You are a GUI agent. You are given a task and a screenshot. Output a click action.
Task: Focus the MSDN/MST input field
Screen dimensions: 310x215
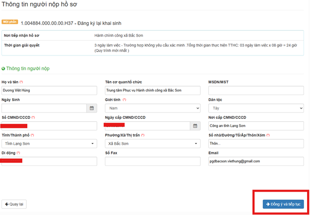[256, 91]
